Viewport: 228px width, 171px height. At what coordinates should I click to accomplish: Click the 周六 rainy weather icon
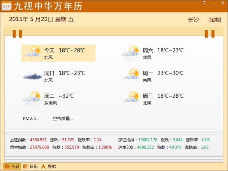pos(130,53)
